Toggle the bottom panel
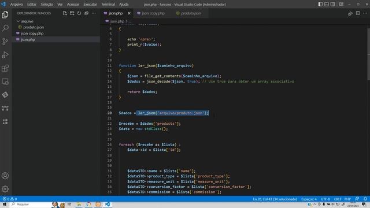The width and height of the screenshot is (370, 208). point(326,4)
